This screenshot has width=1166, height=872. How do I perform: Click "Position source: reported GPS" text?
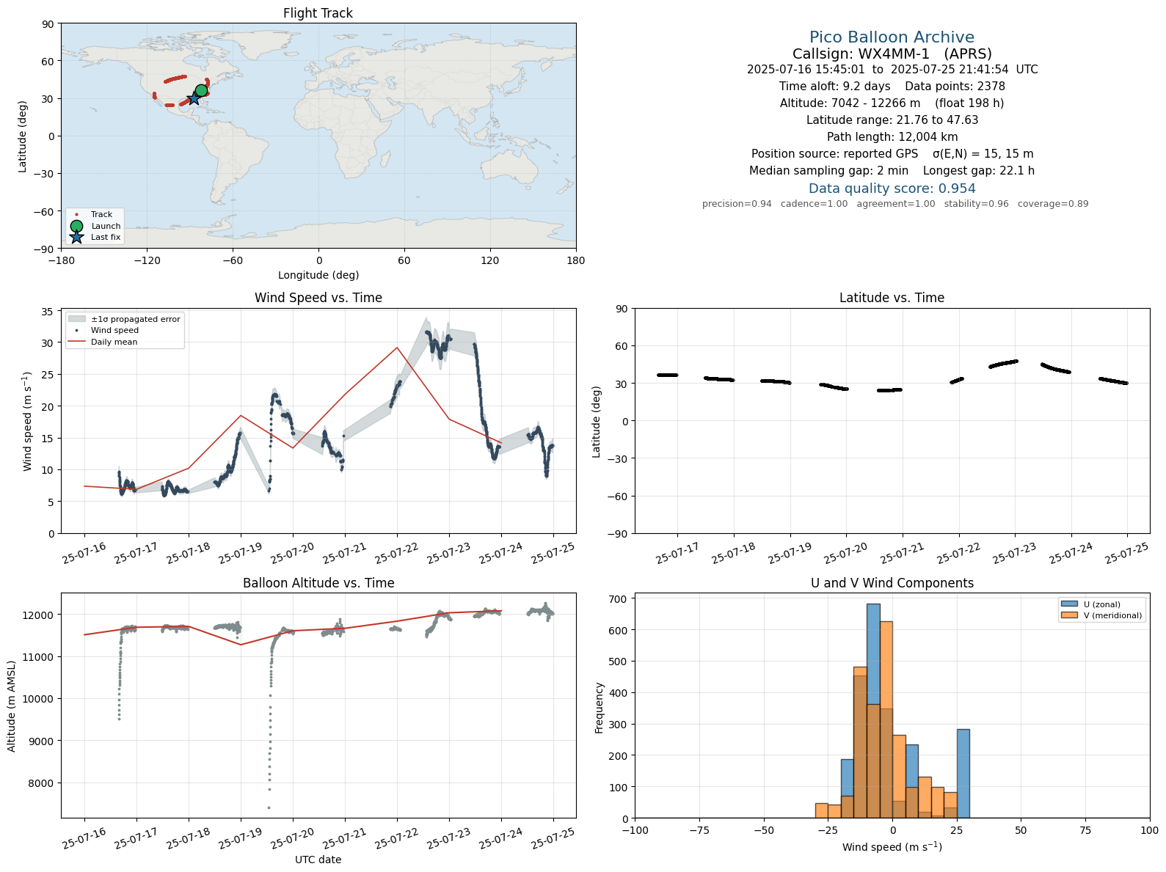pyautogui.click(x=834, y=154)
